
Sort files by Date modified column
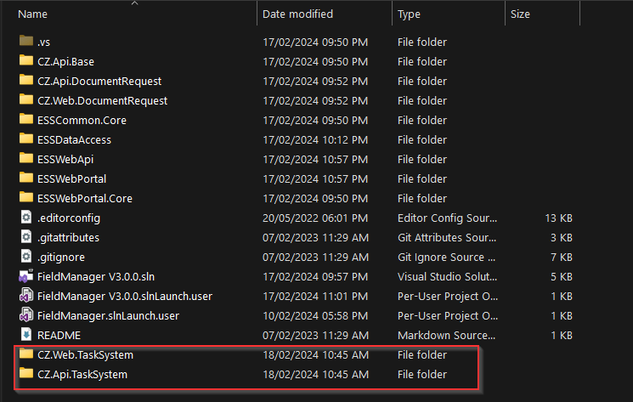pos(297,14)
